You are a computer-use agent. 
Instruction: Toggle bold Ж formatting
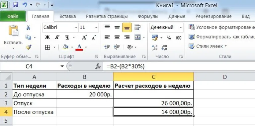pos(47,38)
